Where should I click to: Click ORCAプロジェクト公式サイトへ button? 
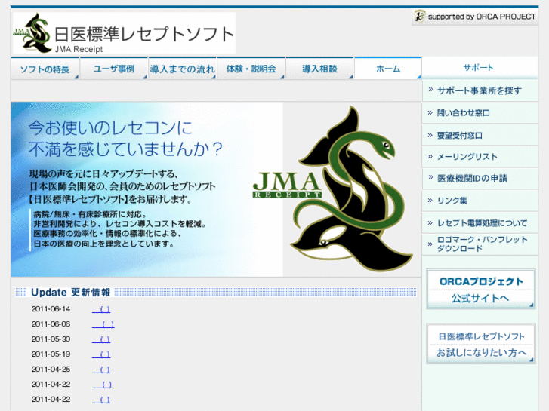click(481, 290)
